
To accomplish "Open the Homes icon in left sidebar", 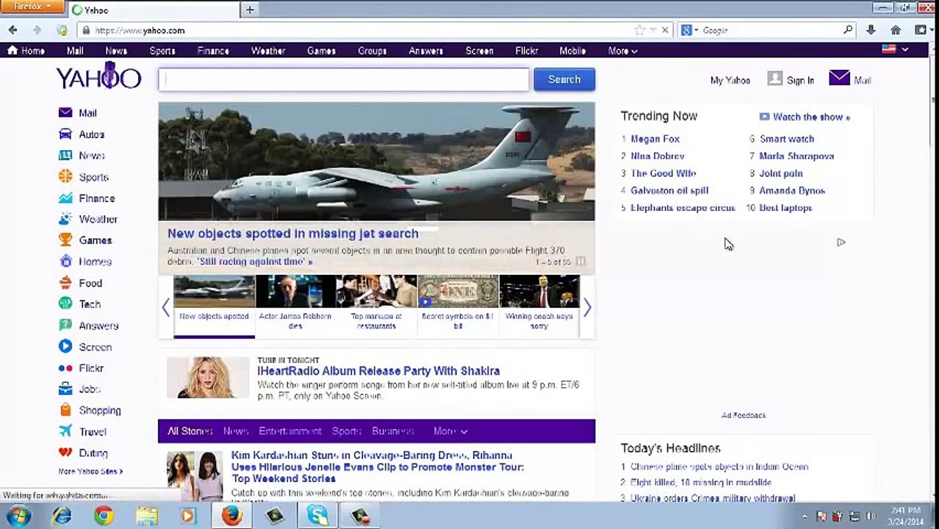I will (65, 261).
